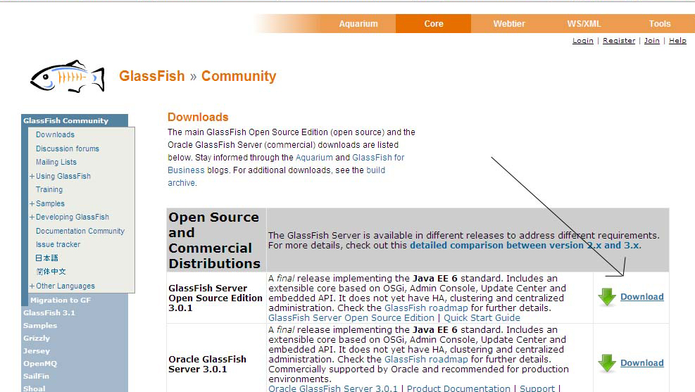Image resolution: width=695 pixels, height=392 pixels.
Task: Click 'GlassFish Server Open Source Edition 3.0.1' cell
Action: (215, 298)
